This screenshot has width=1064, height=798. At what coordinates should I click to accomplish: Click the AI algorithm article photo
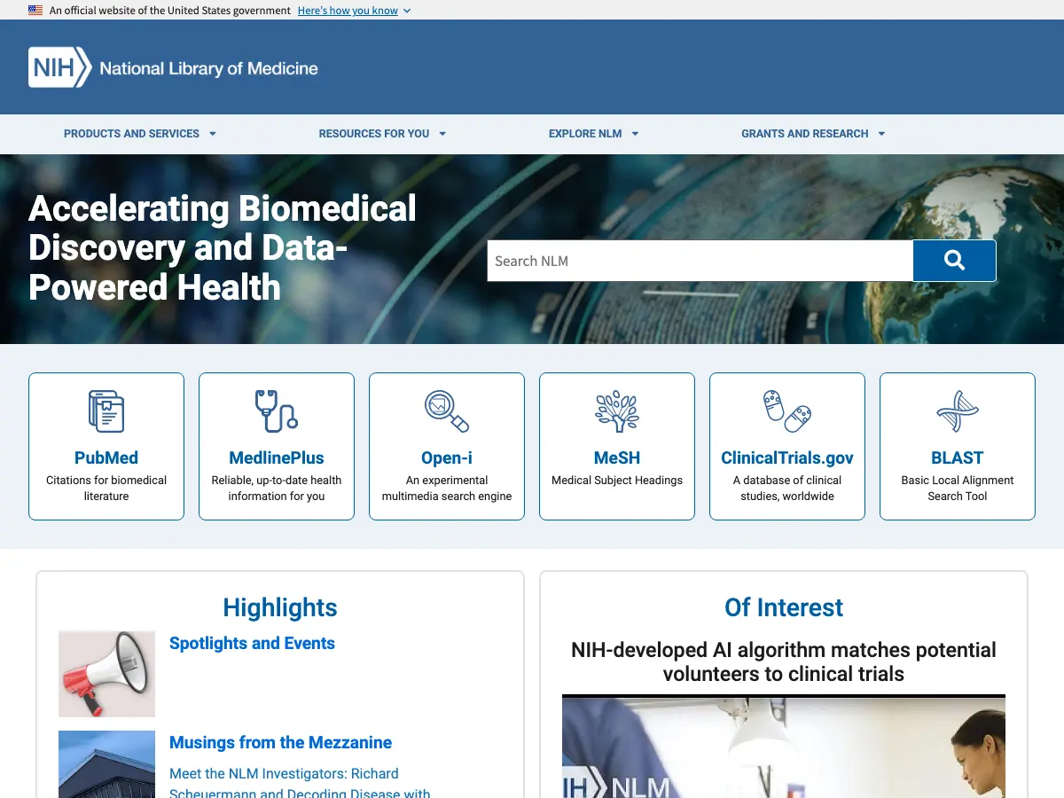coord(784,747)
